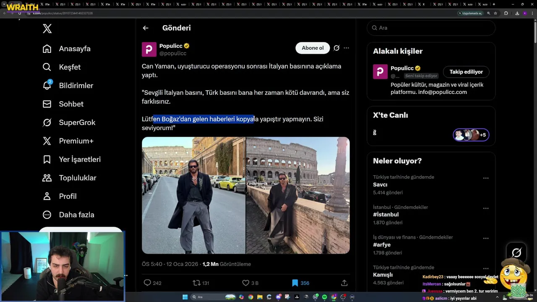Click the Ara search field on X

[431, 28]
